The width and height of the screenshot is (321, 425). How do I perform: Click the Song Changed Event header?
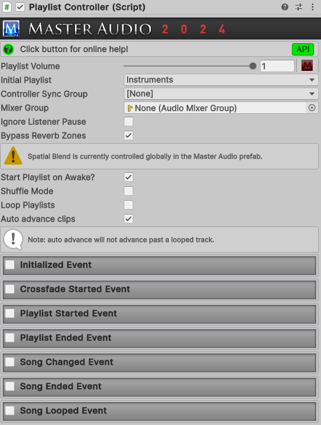[x=159, y=362]
